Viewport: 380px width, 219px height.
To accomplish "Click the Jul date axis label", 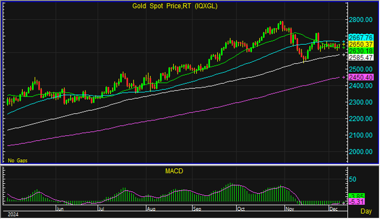I will point(101,209).
